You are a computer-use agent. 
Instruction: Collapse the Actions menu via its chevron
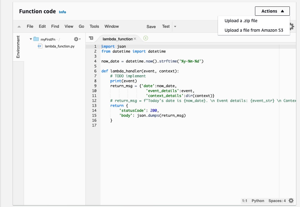pos(283,11)
